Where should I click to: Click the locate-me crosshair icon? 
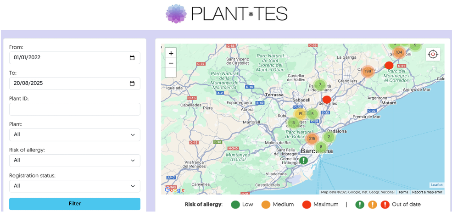click(x=432, y=54)
